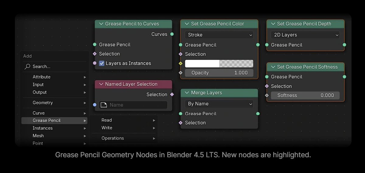Click Grease Pencil output socket on Set Grease Pencil Color
The width and height of the screenshot is (365, 173).
[x=258, y=45]
